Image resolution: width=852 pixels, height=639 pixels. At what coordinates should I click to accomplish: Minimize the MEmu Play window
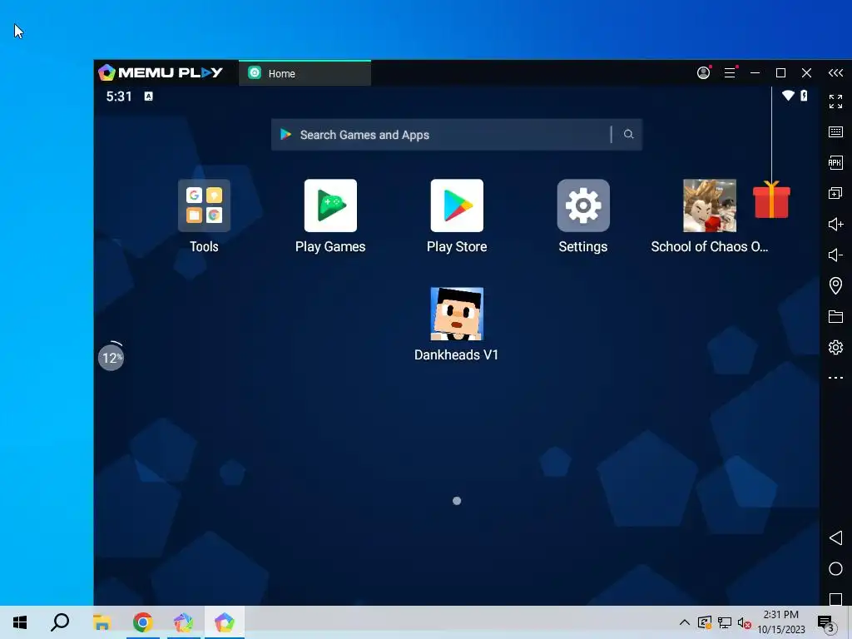click(755, 73)
